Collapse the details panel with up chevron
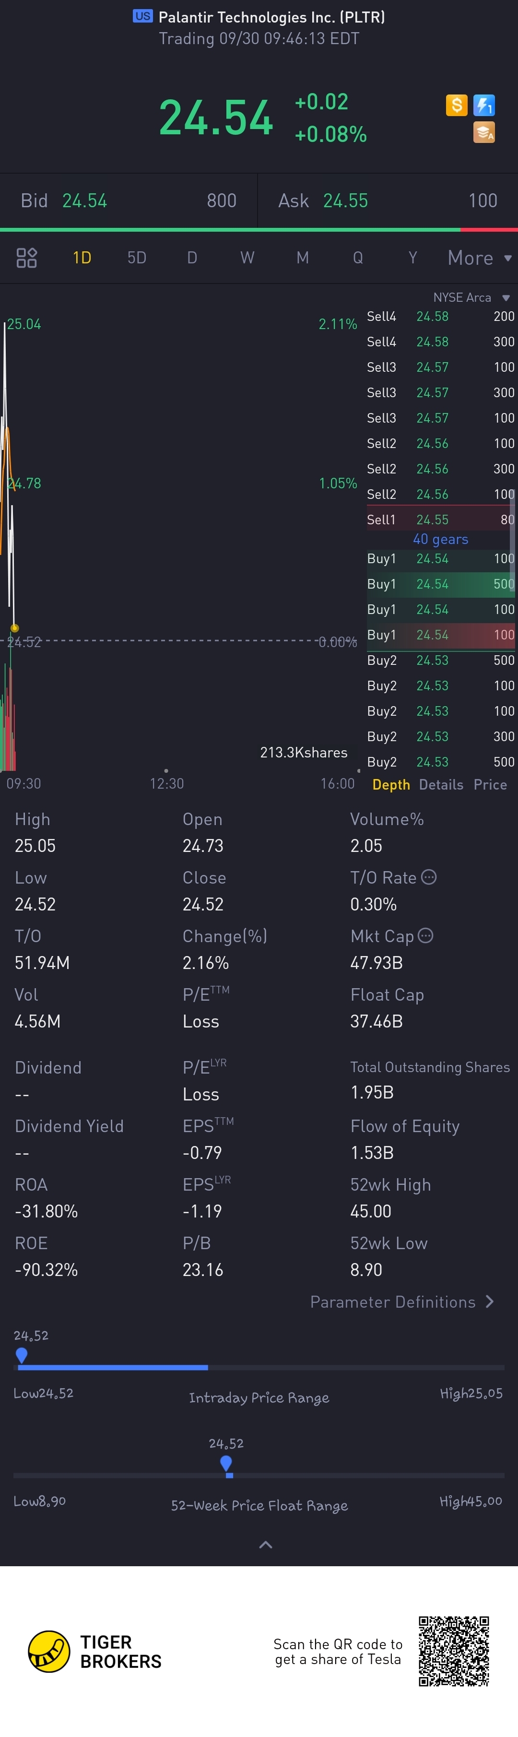518x1737 pixels. 266,1545
